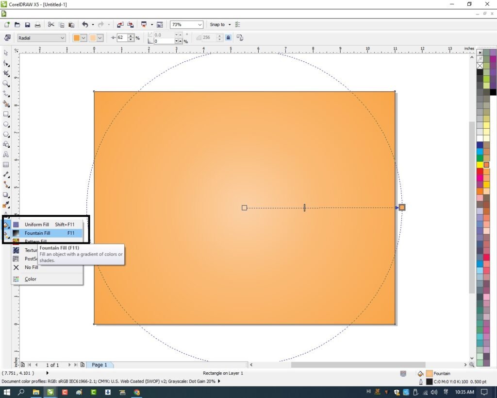Toggle the fountain step lock
Viewport: 497px width, 398px height.
point(228,37)
